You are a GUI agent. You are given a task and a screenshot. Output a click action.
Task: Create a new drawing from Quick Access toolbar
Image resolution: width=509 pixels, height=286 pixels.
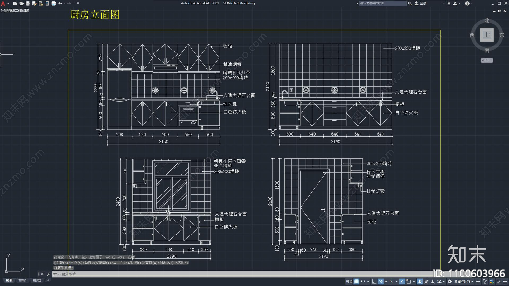15,3
